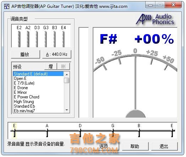Viewport: 186px width, 157px height.
Task: Open the A: 440.0 Hz reference pitch setting
Action: [x=57, y=54]
